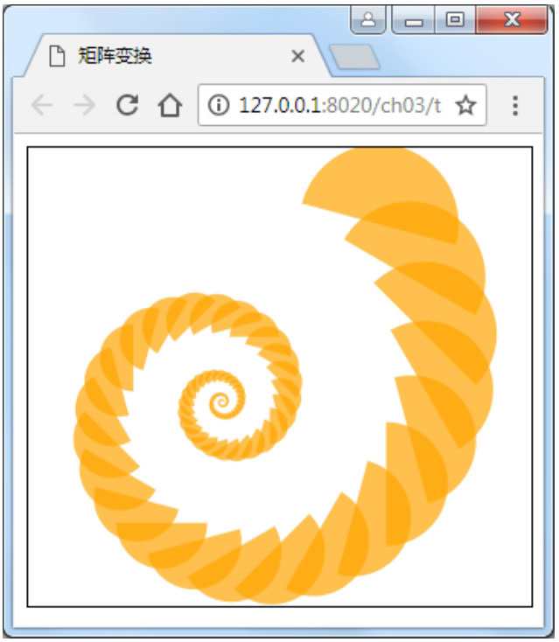Select the 矩阵变换 tab
The image size is (559, 642).
tap(176, 56)
